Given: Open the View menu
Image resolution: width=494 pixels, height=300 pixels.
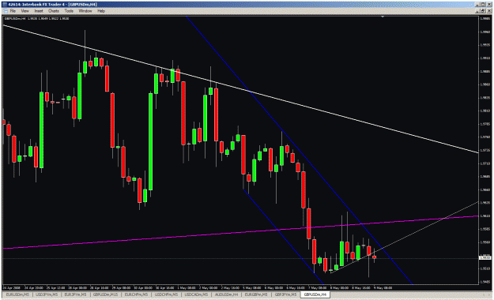Looking at the screenshot, I should coord(25,11).
